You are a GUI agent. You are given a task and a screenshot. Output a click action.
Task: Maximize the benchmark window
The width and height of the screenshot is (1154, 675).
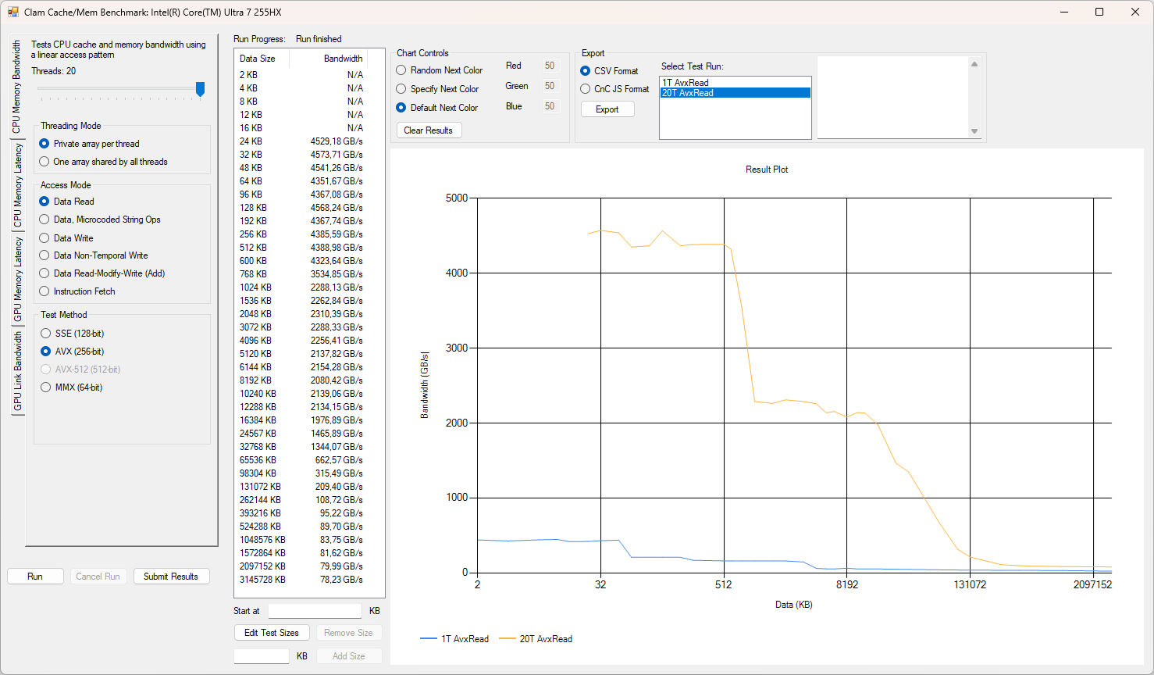tap(1099, 12)
